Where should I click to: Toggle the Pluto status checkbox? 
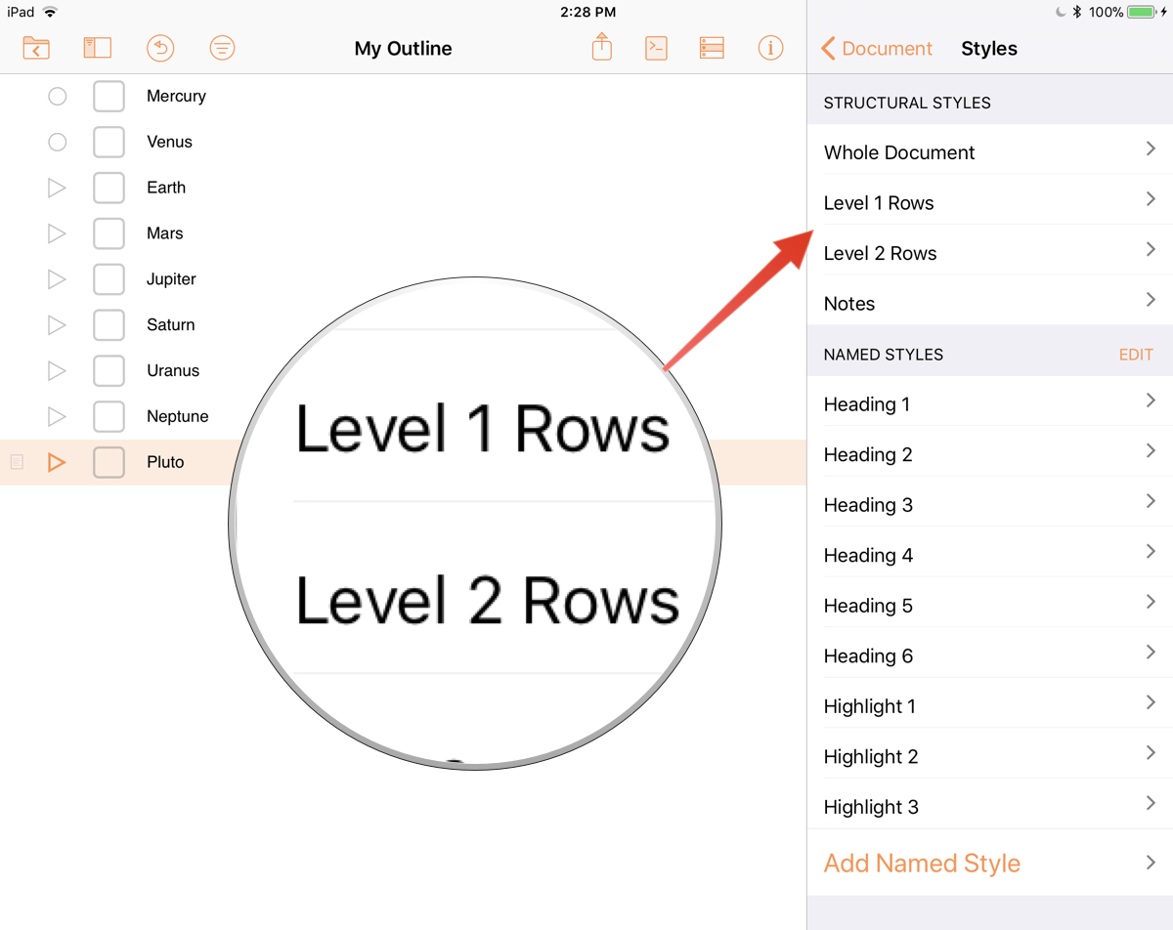(109, 462)
